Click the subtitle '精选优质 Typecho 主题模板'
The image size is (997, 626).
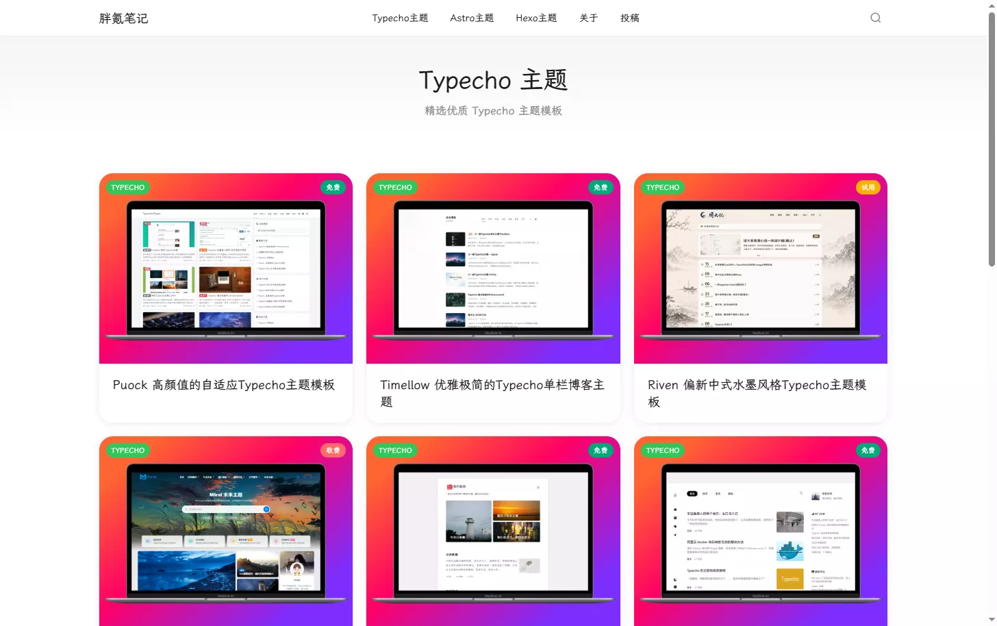[493, 111]
